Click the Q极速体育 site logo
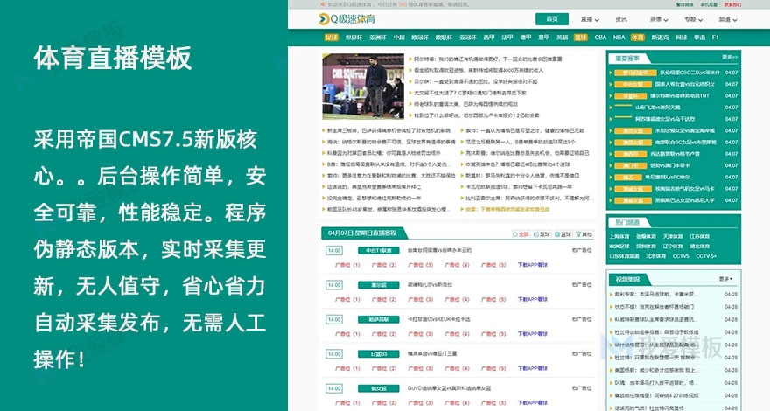The width and height of the screenshot is (770, 411). (x=346, y=19)
